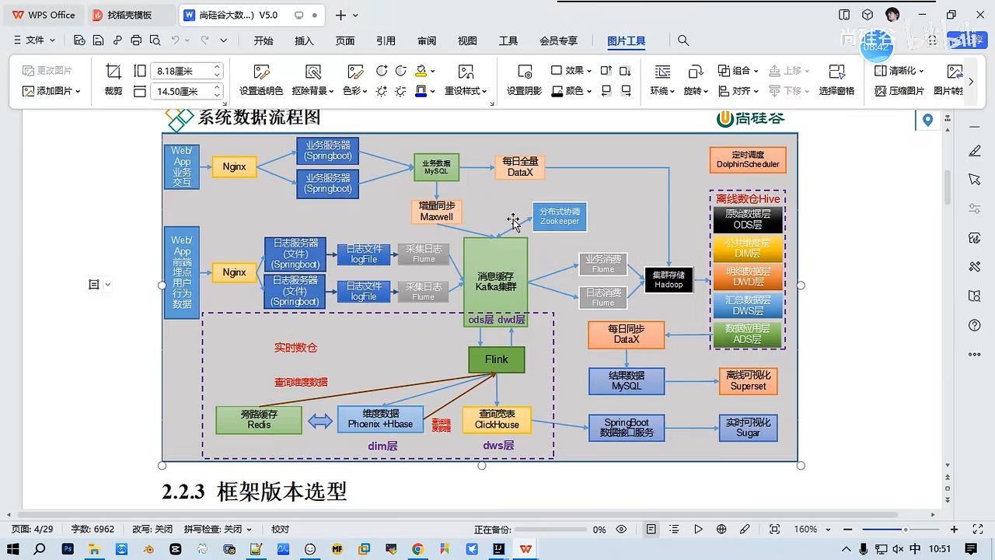The image size is (995, 560).
Task: Open the View (视图) tab
Action: tap(467, 41)
